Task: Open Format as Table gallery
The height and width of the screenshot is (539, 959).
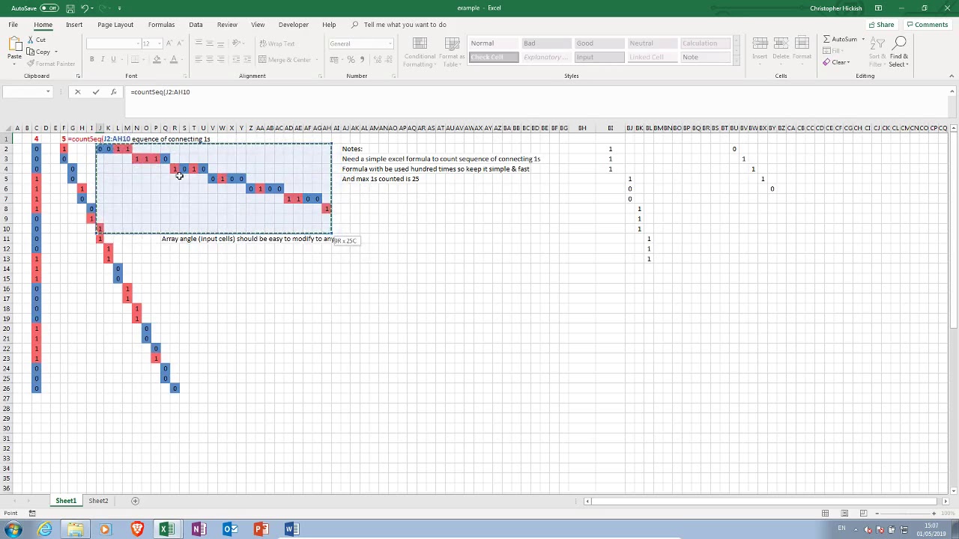Action: click(x=452, y=52)
